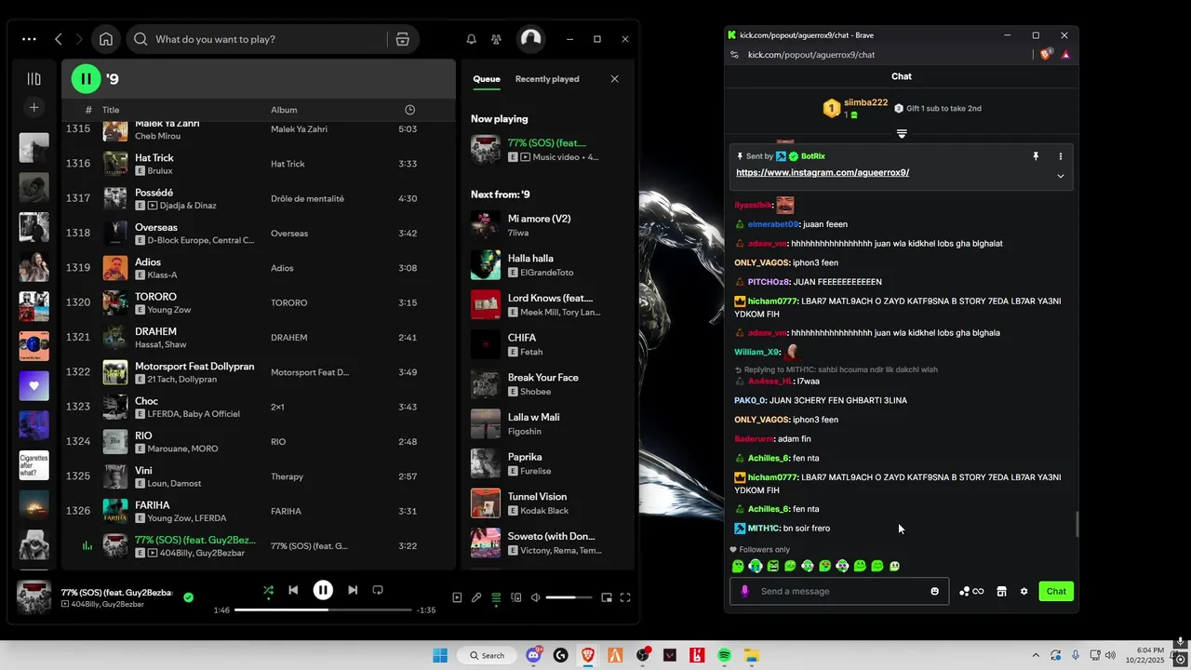Viewport: 1191px width, 670px height.
Task: Open the Instagram aguerrox9 link in chat
Action: 823,172
